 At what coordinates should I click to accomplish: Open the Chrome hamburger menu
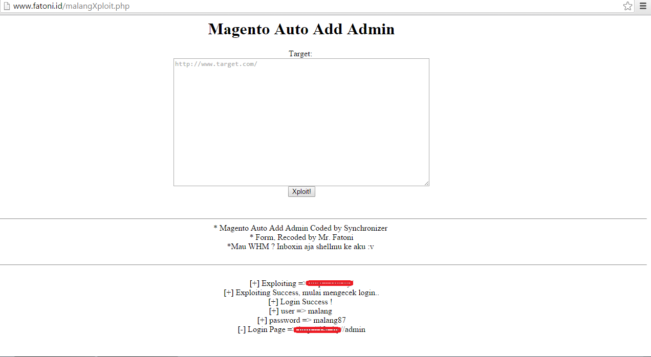(642, 6)
